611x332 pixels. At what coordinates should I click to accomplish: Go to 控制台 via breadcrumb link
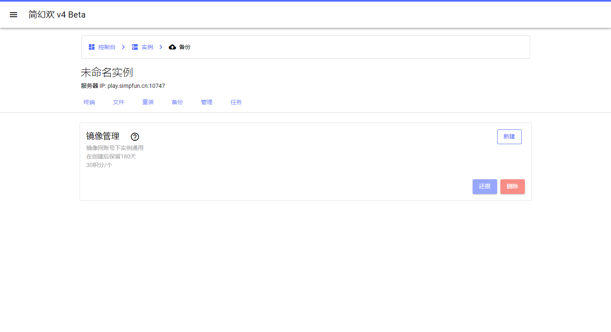point(107,47)
